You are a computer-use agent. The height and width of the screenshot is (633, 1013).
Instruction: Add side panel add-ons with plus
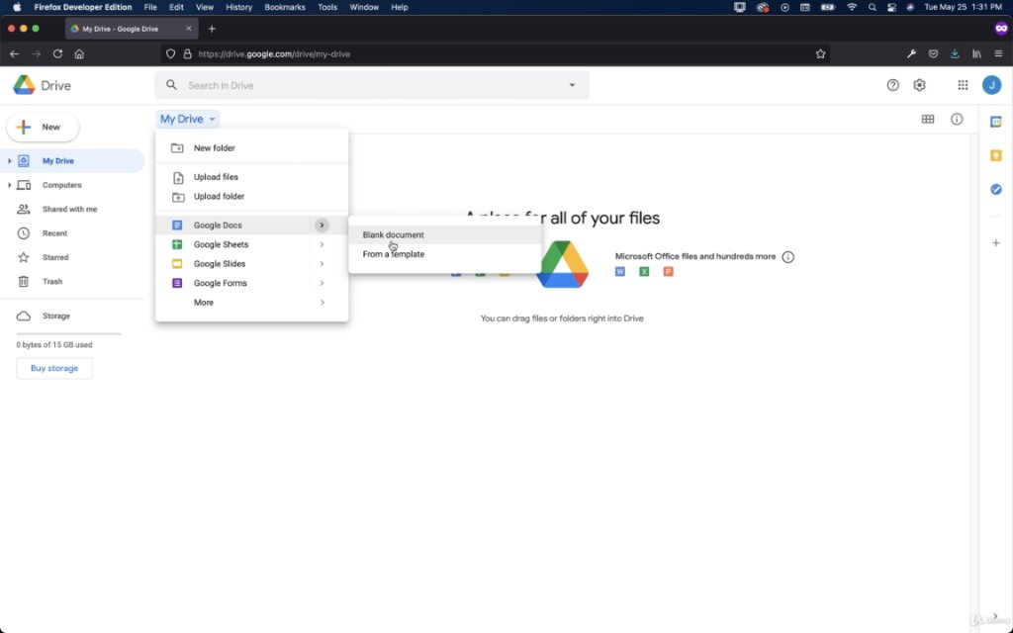996,243
